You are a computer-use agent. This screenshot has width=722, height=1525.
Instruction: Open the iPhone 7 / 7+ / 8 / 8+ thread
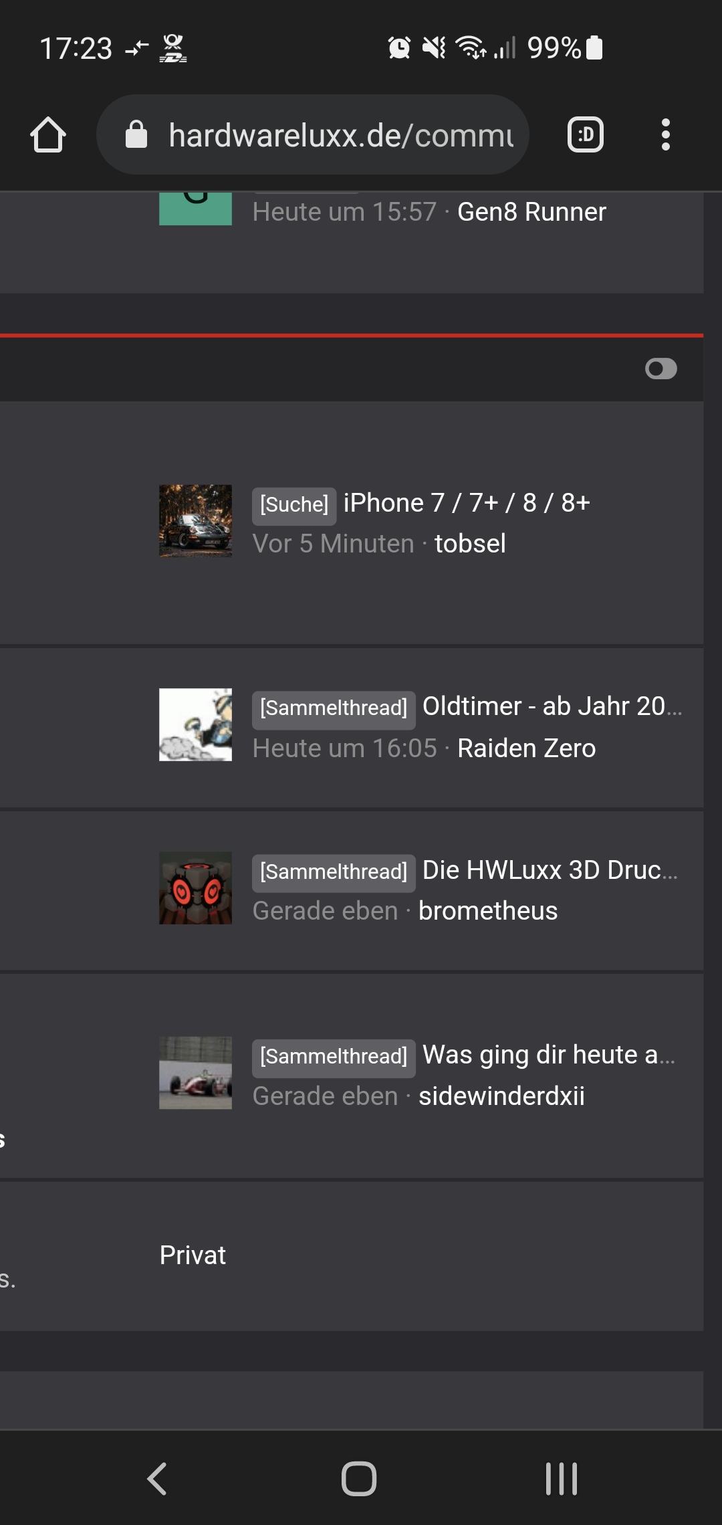(x=467, y=503)
